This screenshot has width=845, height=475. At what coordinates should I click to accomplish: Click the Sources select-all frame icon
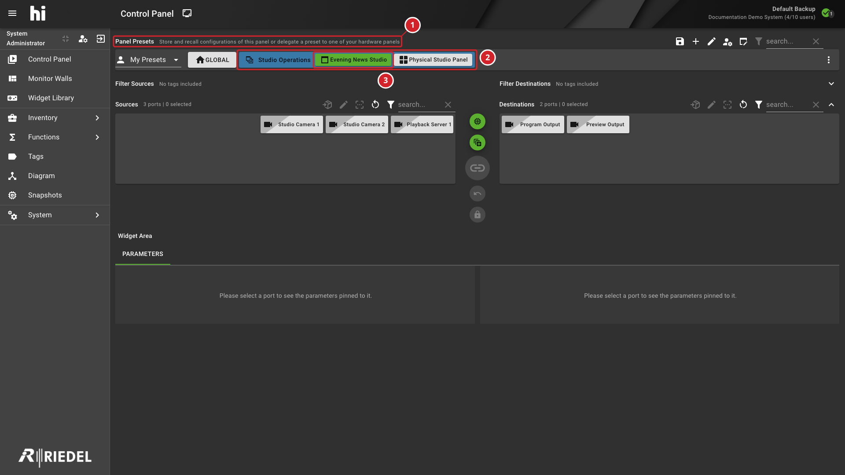360,105
